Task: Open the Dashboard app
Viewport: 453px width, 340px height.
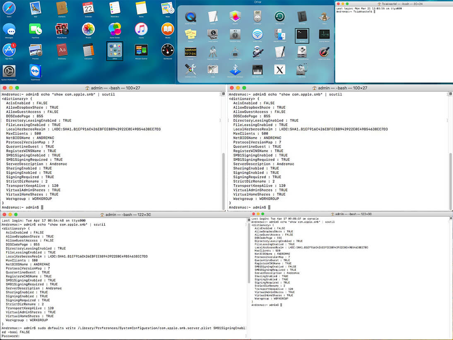Action: 168,50
